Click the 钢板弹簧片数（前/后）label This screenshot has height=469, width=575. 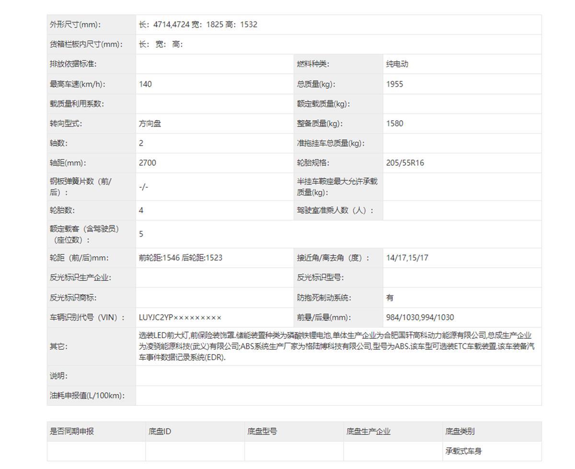80,187
